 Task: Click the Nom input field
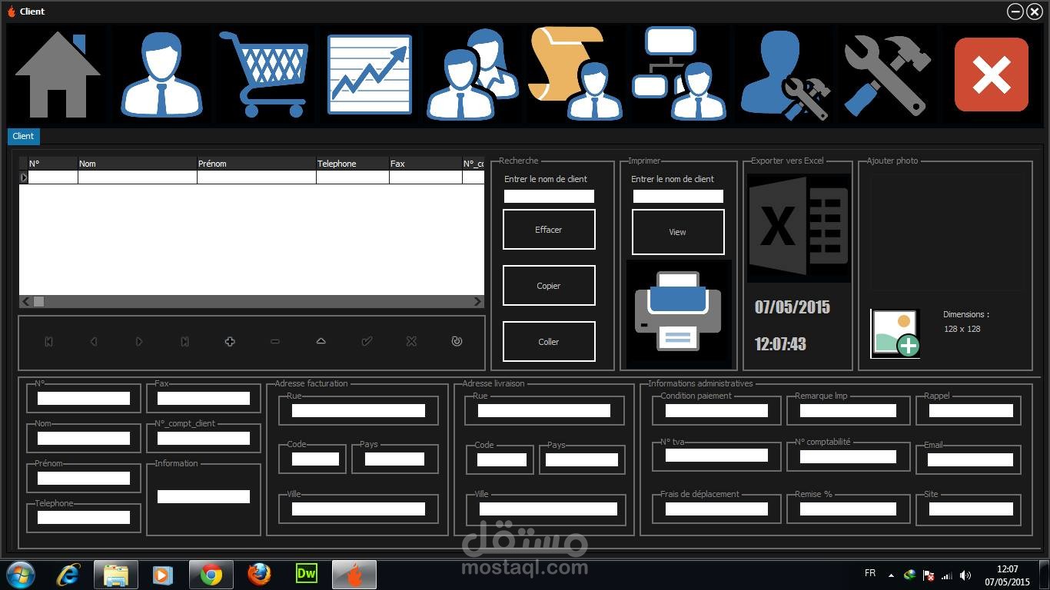pos(84,439)
